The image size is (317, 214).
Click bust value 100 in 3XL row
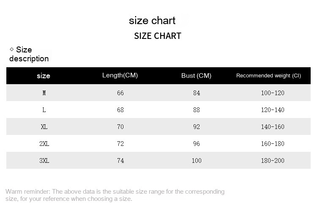197,161
